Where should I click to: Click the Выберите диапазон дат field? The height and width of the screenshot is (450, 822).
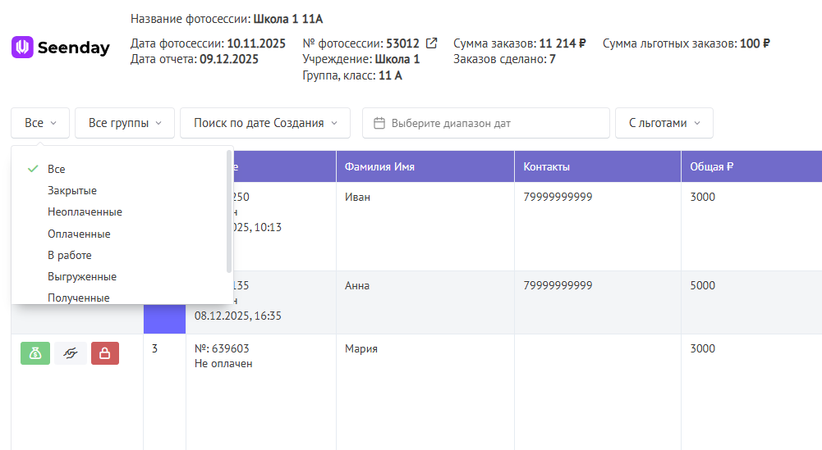coord(493,123)
